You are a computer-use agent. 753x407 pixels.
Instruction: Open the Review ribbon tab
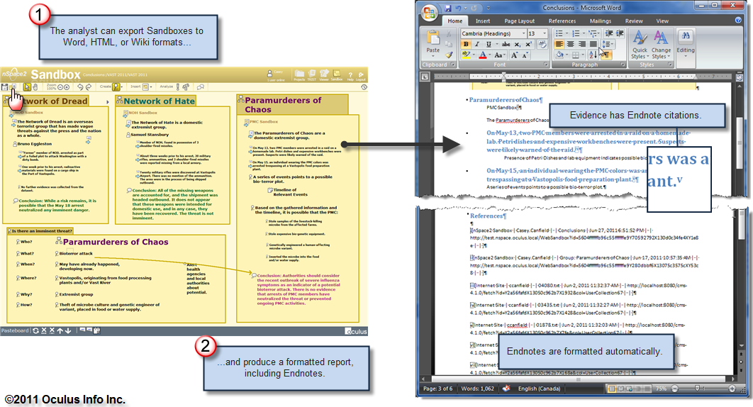click(634, 21)
